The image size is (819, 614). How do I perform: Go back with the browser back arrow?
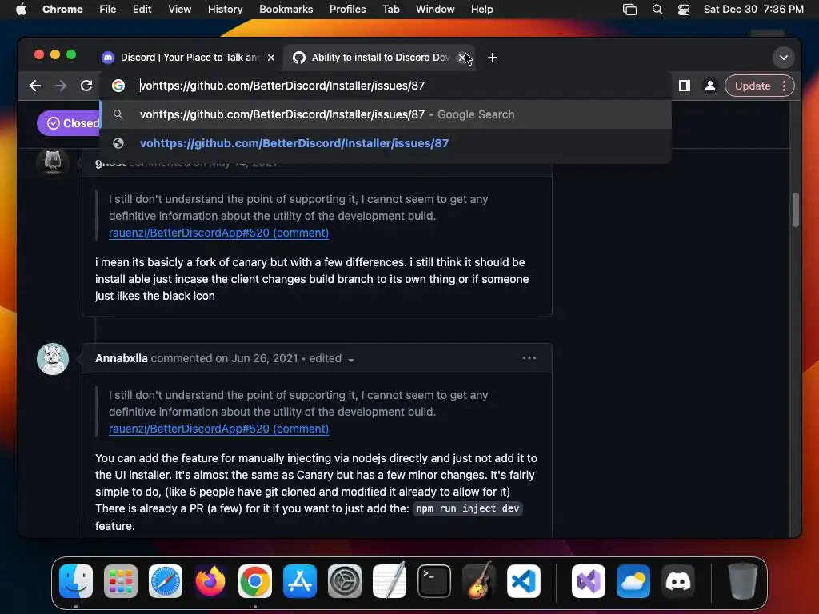pyautogui.click(x=35, y=86)
